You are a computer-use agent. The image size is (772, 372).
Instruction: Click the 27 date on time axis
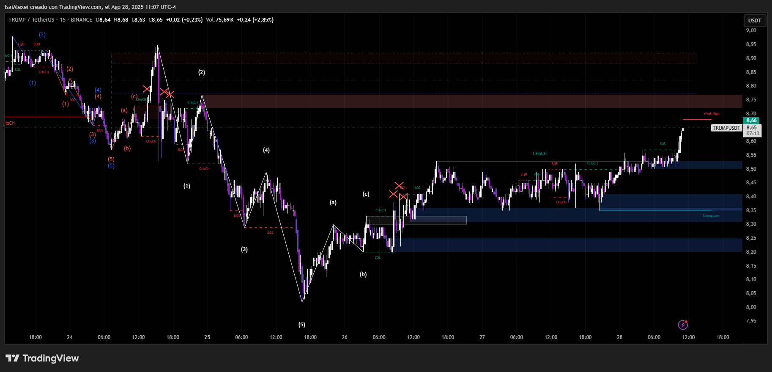coord(482,337)
